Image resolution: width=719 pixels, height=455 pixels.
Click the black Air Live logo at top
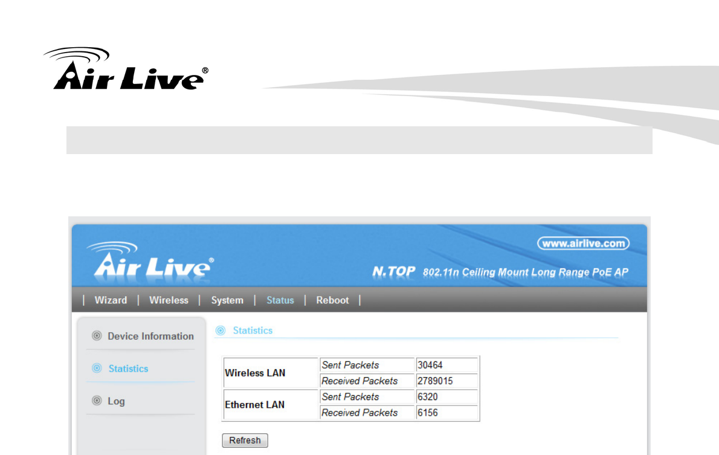[126, 68]
